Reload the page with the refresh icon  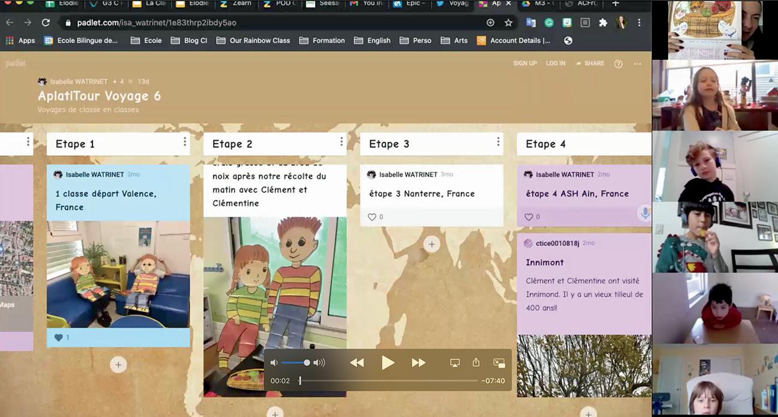coord(46,22)
